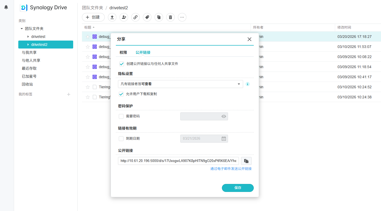
Task: Enable the 到期日期 checkbox
Action: coord(121,139)
